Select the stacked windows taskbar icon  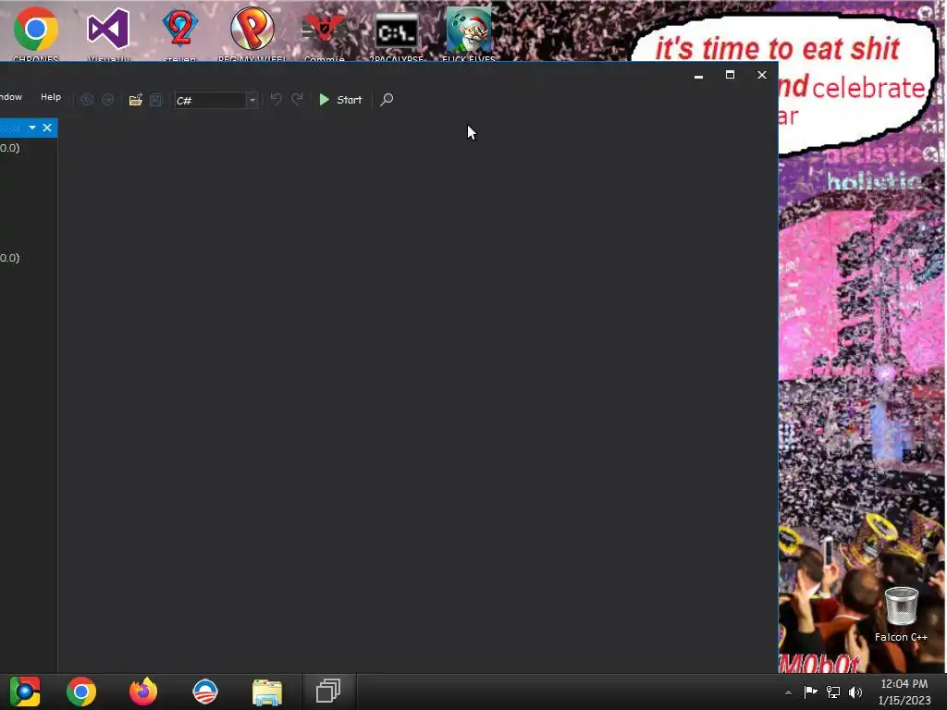(x=328, y=691)
